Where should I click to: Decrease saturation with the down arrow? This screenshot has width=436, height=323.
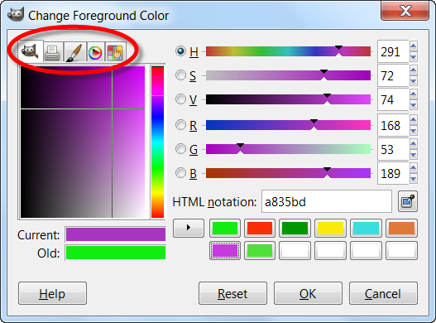pos(413,81)
